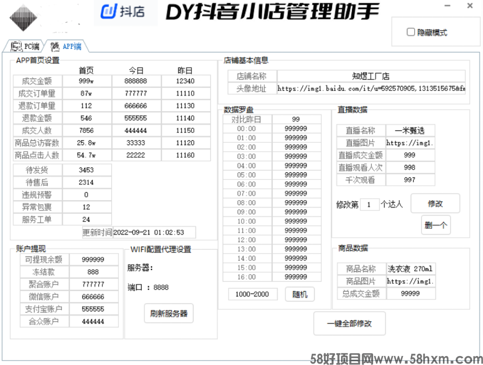This screenshot has width=483, height=365.
Task: Edit 直播成交金额 value 999
Action: 410,155
